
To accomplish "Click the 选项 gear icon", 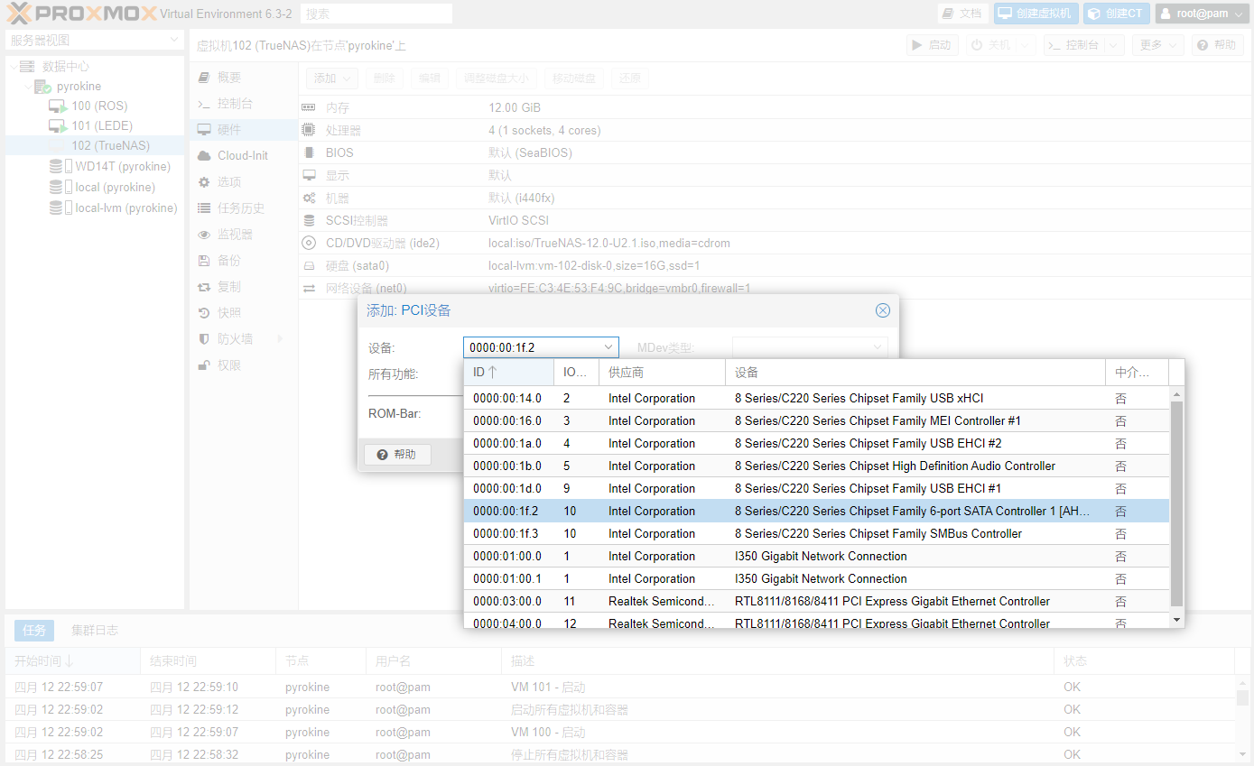I will tap(204, 182).
